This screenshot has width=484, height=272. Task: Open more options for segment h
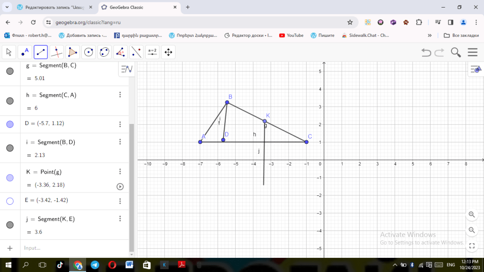click(120, 95)
